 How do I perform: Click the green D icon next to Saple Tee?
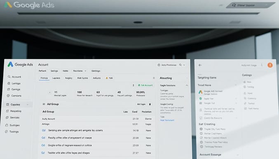(201, 99)
